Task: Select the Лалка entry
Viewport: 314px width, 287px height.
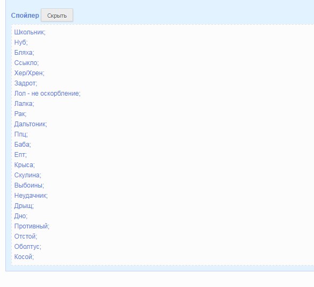Action: 24,104
